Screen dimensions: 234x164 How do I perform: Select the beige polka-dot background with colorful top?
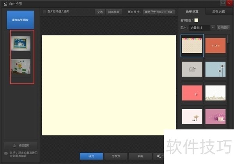(192, 45)
